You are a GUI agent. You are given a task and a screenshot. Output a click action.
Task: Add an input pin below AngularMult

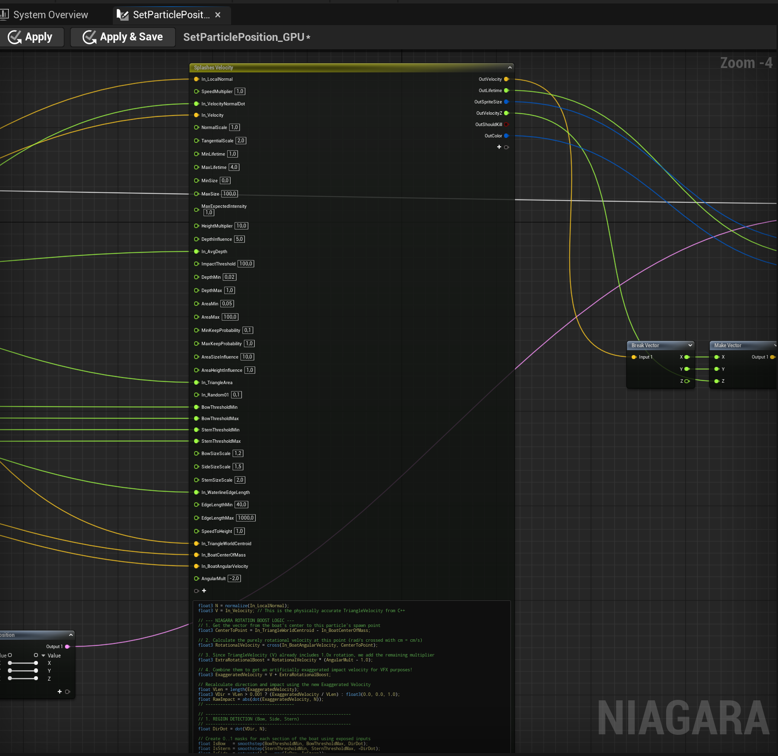click(204, 591)
